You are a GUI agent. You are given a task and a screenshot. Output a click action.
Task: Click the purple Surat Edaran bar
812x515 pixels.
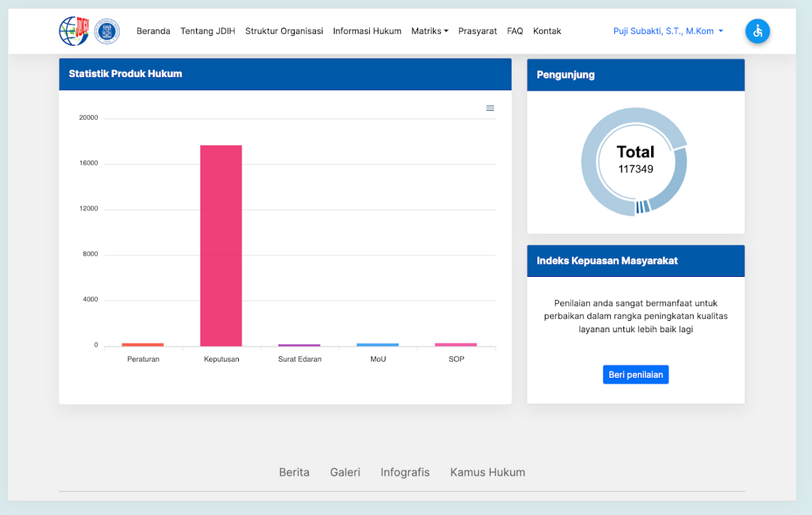coord(299,345)
